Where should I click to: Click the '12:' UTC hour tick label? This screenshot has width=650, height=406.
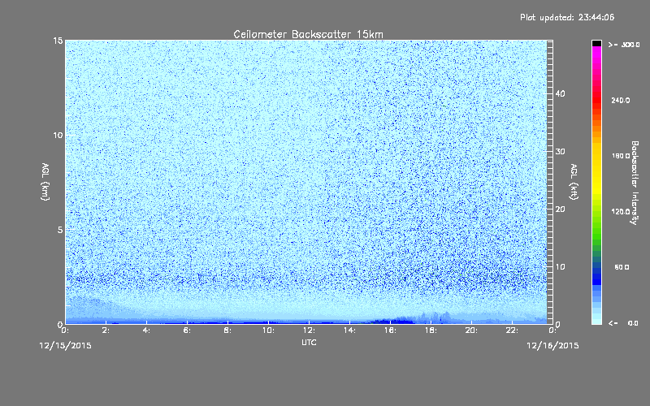(x=309, y=330)
